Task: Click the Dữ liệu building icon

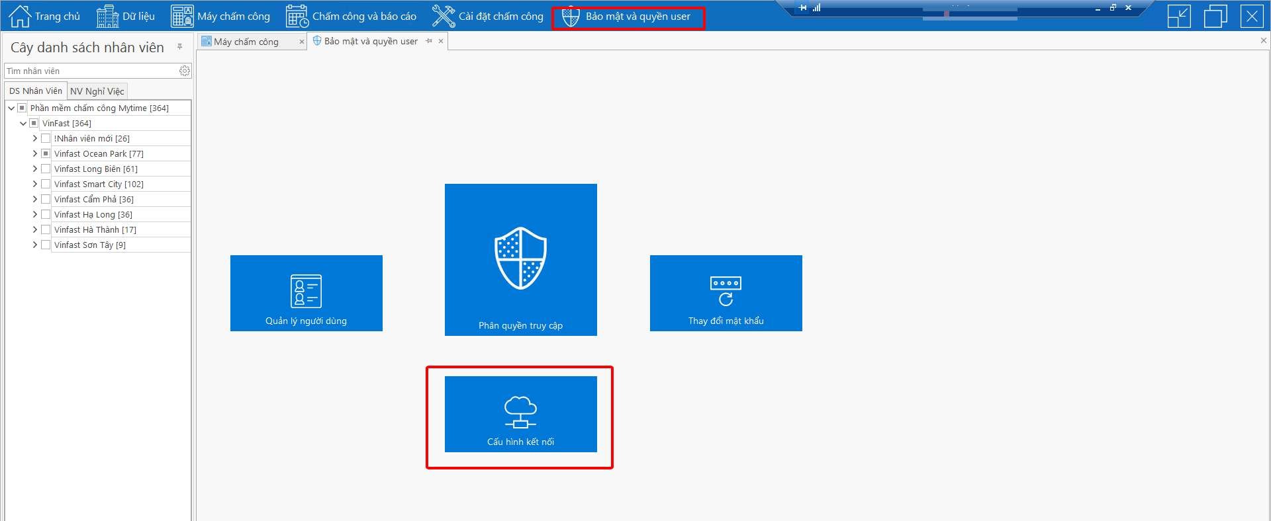Action: tap(107, 17)
